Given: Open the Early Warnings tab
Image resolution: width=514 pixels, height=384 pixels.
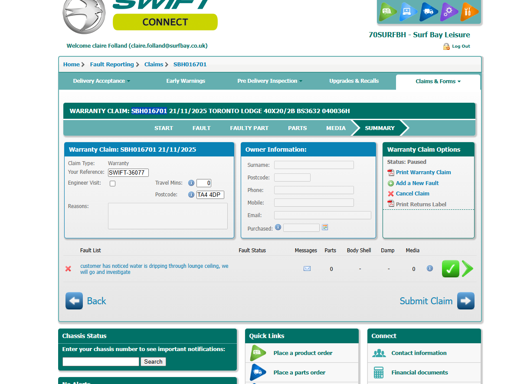Looking at the screenshot, I should pyautogui.click(x=186, y=81).
